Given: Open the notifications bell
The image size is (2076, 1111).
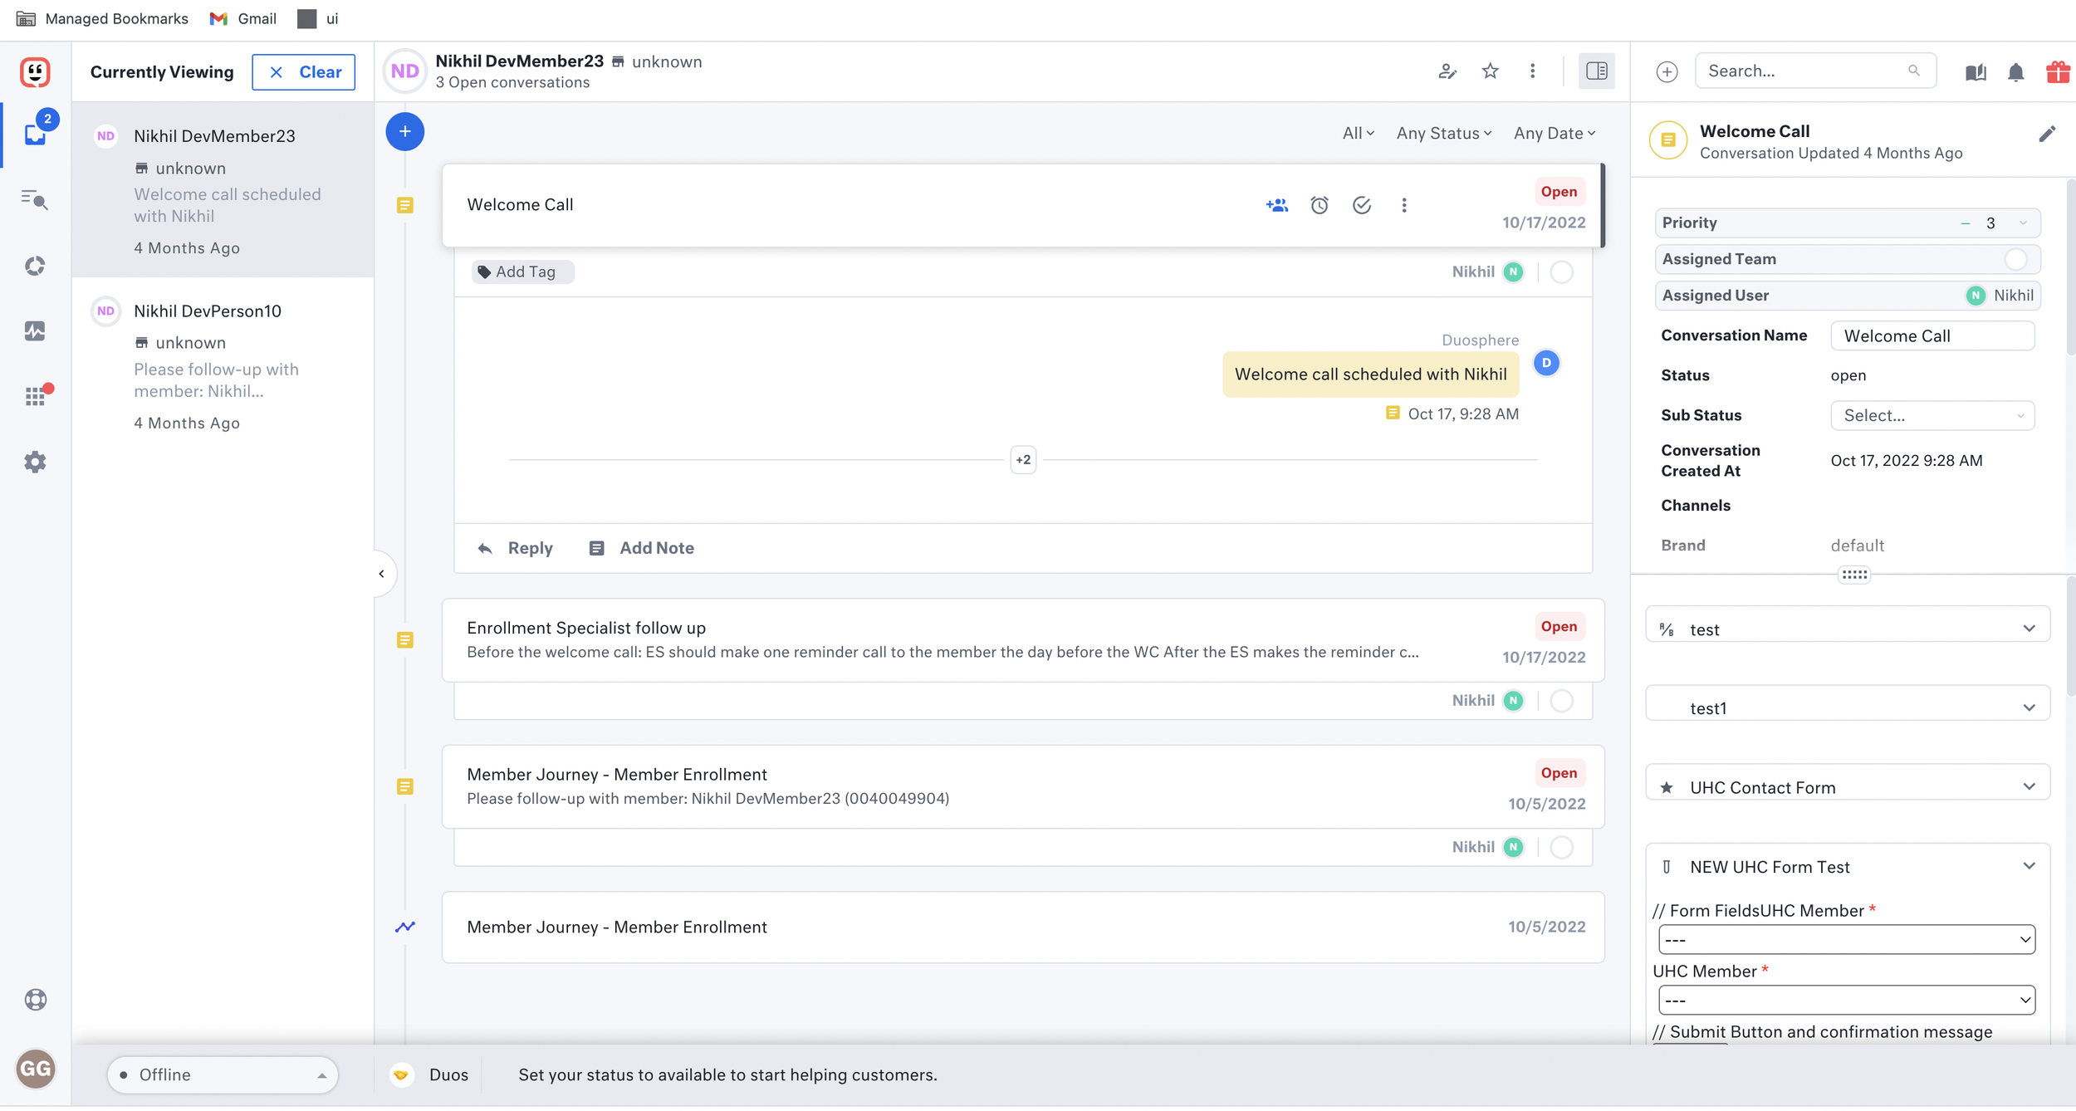Looking at the screenshot, I should coord(2015,72).
